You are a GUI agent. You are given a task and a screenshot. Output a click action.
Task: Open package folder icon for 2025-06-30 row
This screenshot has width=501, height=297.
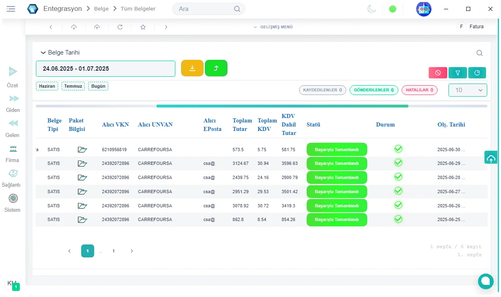[x=82, y=150]
